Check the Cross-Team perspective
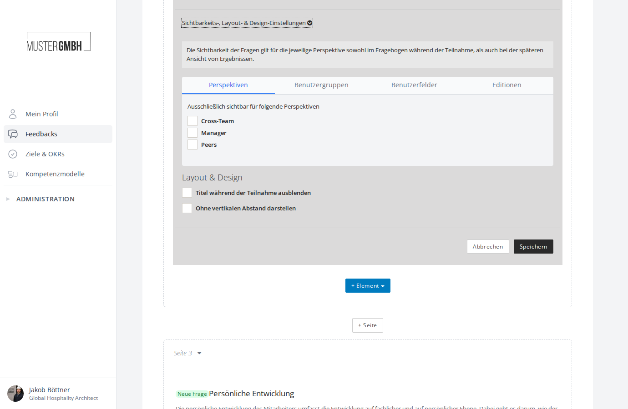628x409 pixels. click(x=192, y=121)
